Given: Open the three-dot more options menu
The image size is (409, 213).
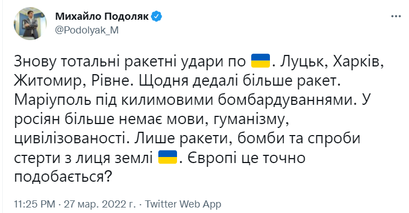Looking at the screenshot, I should pyautogui.click(x=396, y=16).
